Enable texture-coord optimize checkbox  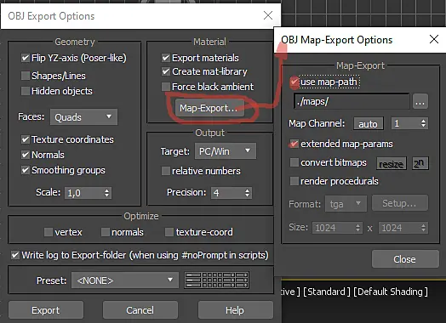click(x=169, y=232)
